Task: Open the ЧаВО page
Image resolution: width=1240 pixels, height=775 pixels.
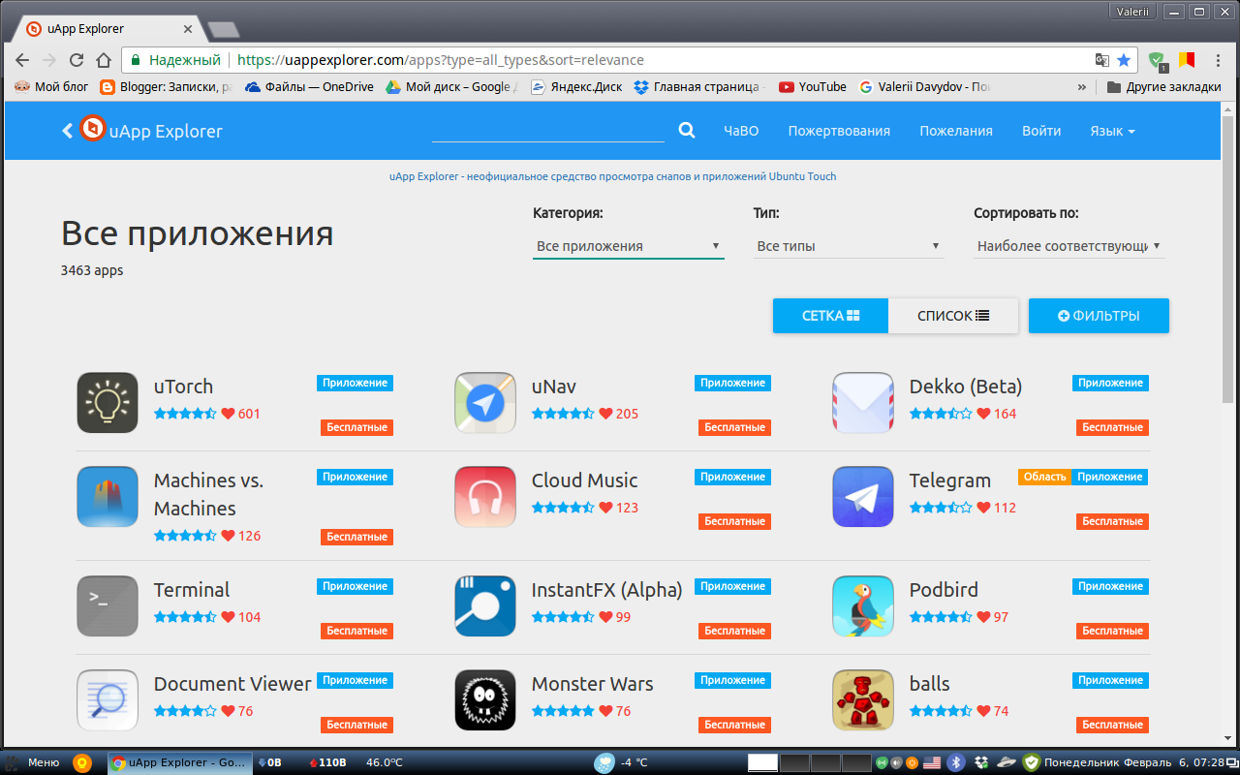Action: pos(741,131)
